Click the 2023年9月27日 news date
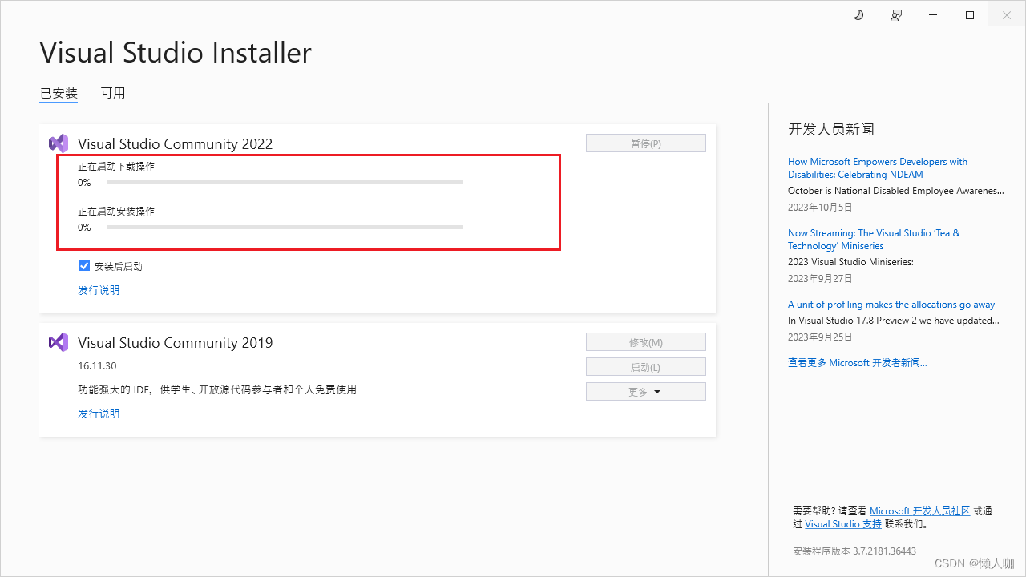Viewport: 1026px width, 577px height. coord(820,279)
